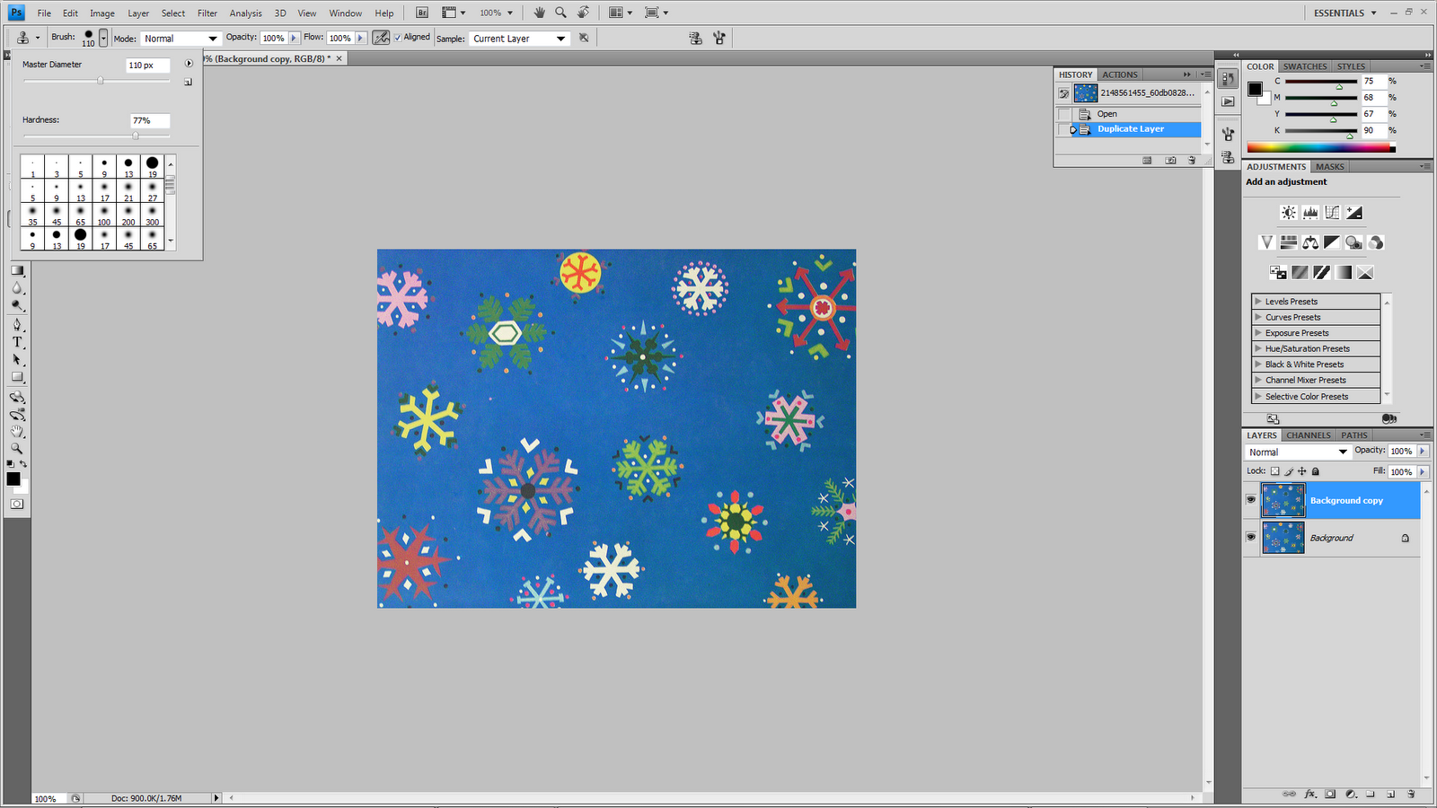Pick the Gradient tool in toolbox
The height and width of the screenshot is (808, 1437).
[x=17, y=270]
